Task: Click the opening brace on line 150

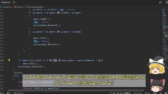Action: click(x=29, y=35)
